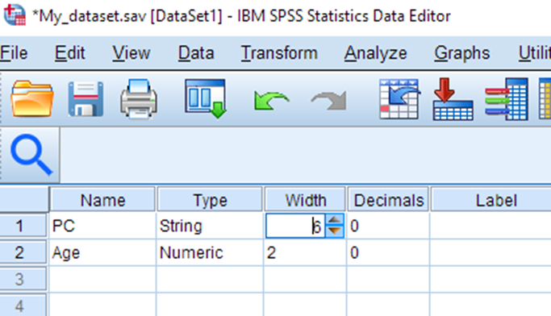
Task: Click the Go to variable icon with red arrow
Action: pos(453,99)
